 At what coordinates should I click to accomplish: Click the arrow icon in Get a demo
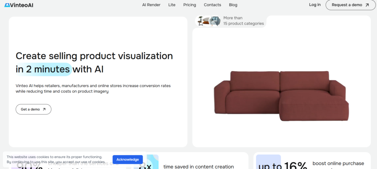(44, 109)
